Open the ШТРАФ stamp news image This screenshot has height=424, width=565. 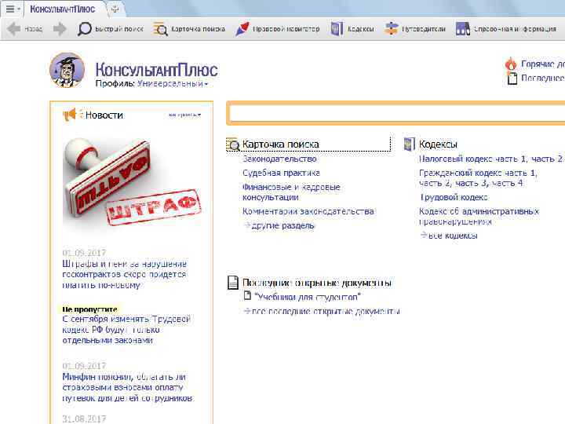pyautogui.click(x=132, y=184)
